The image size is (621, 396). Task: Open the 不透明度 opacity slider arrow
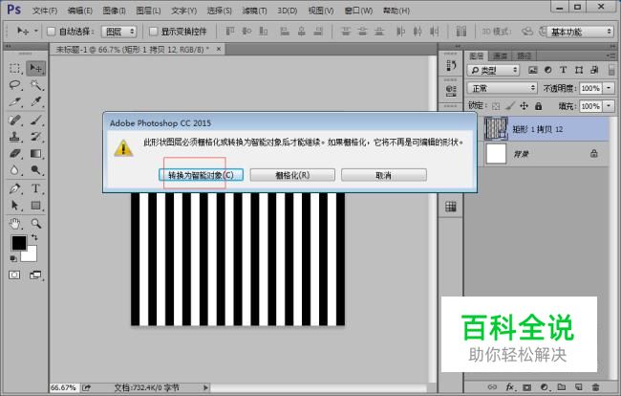click(x=609, y=88)
